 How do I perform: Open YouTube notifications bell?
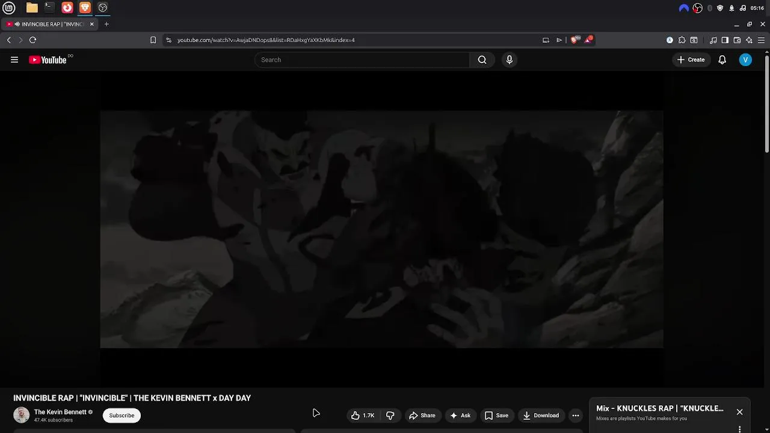pyautogui.click(x=722, y=60)
